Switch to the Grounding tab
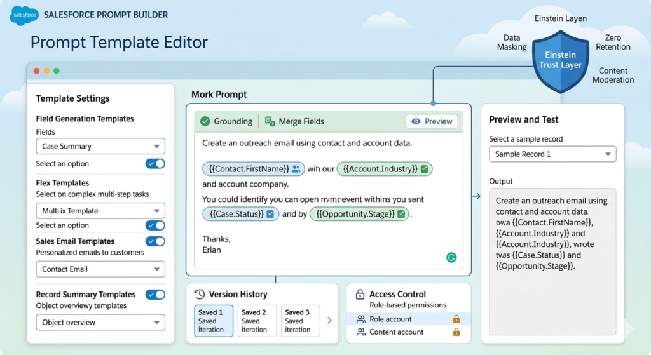Viewport: 651px width, 355px height. (227, 121)
